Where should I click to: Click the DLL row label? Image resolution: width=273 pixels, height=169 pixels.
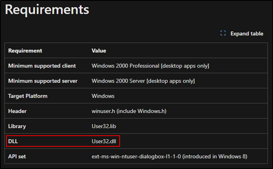coord(13,141)
